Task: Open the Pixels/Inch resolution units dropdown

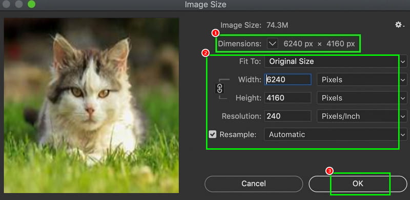Action: point(362,116)
